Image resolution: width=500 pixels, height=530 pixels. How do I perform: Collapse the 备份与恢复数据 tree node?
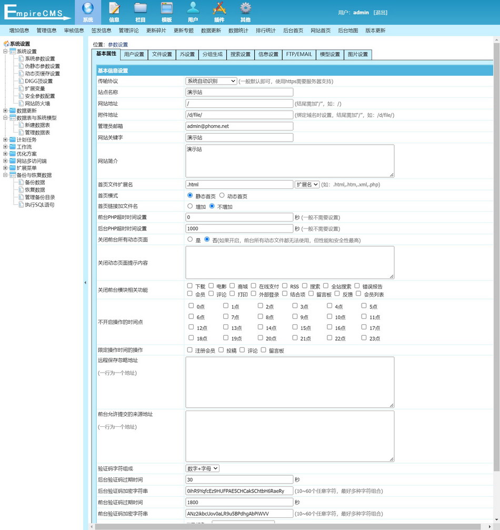(5, 175)
